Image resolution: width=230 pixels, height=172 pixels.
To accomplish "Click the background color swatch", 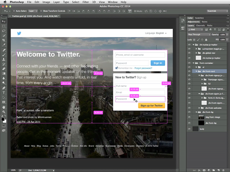I will click(5, 121).
